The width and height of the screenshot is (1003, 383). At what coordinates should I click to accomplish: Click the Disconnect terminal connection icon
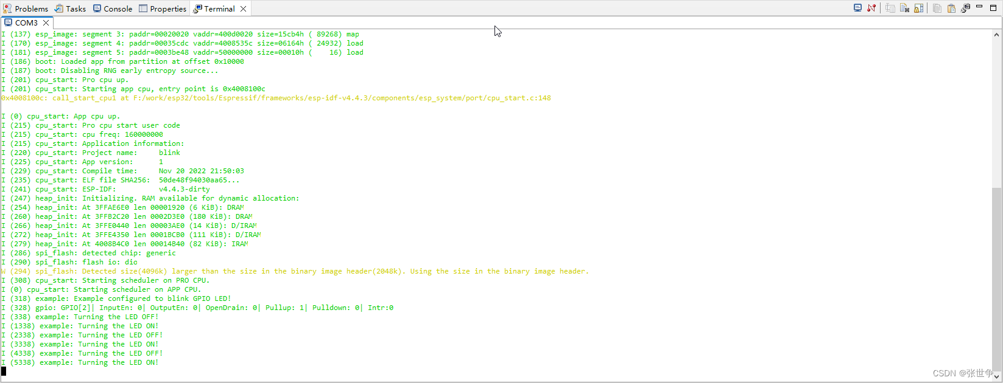click(871, 8)
